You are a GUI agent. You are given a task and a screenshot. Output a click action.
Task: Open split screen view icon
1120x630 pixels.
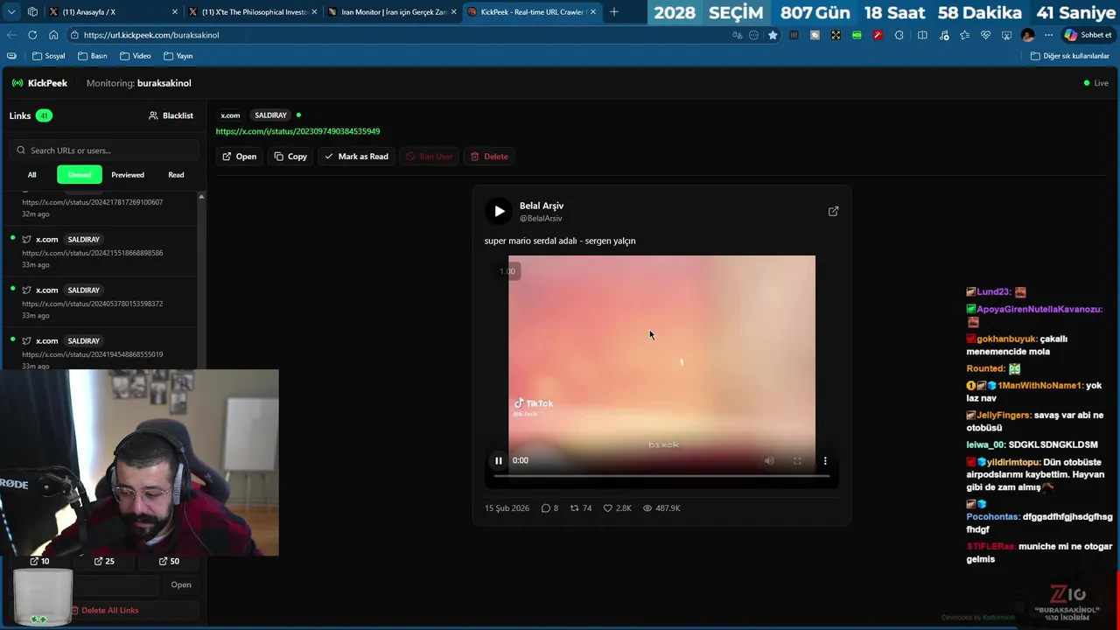[x=922, y=35]
